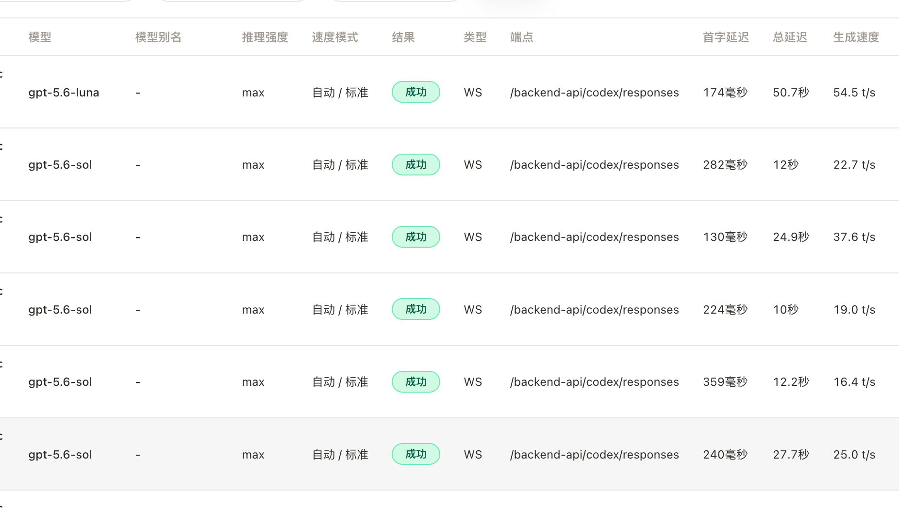This screenshot has width=899, height=508.
Task: Click the 50.7秒 total latency value
Action: point(791,93)
